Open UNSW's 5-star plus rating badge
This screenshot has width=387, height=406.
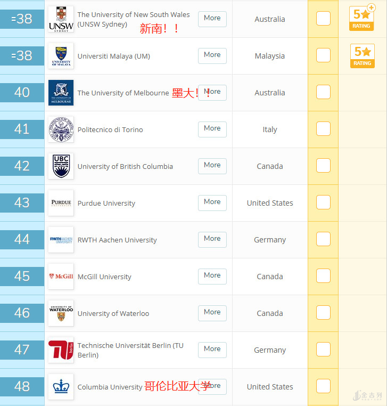click(362, 18)
